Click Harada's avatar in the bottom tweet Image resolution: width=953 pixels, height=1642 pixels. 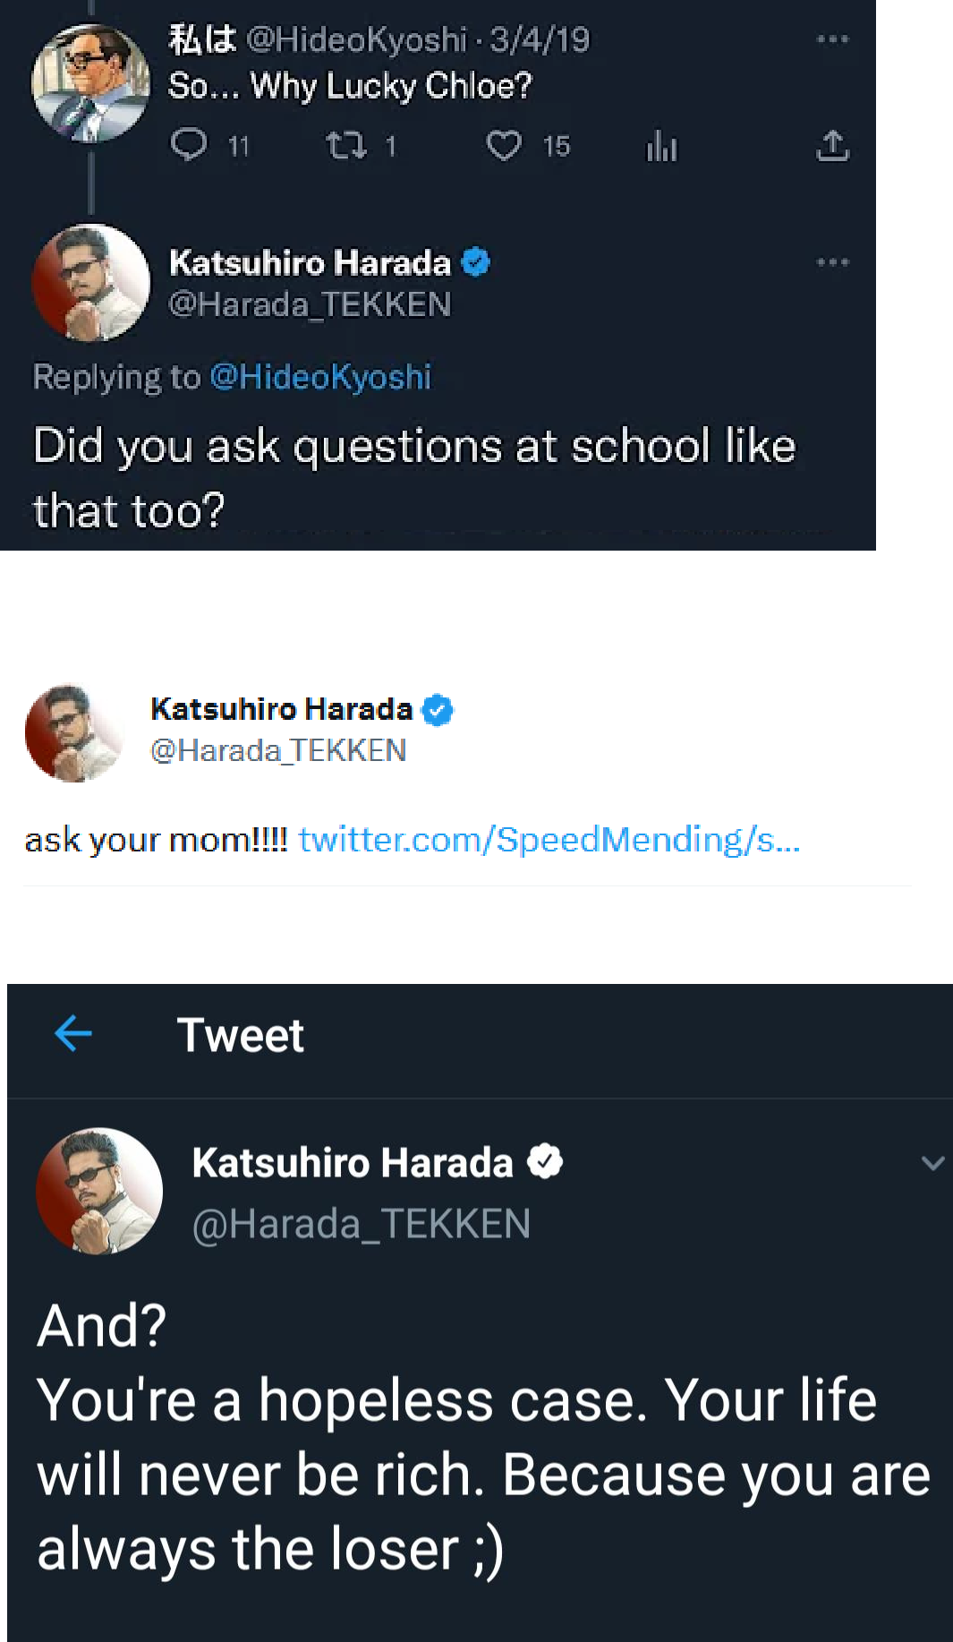click(98, 1191)
